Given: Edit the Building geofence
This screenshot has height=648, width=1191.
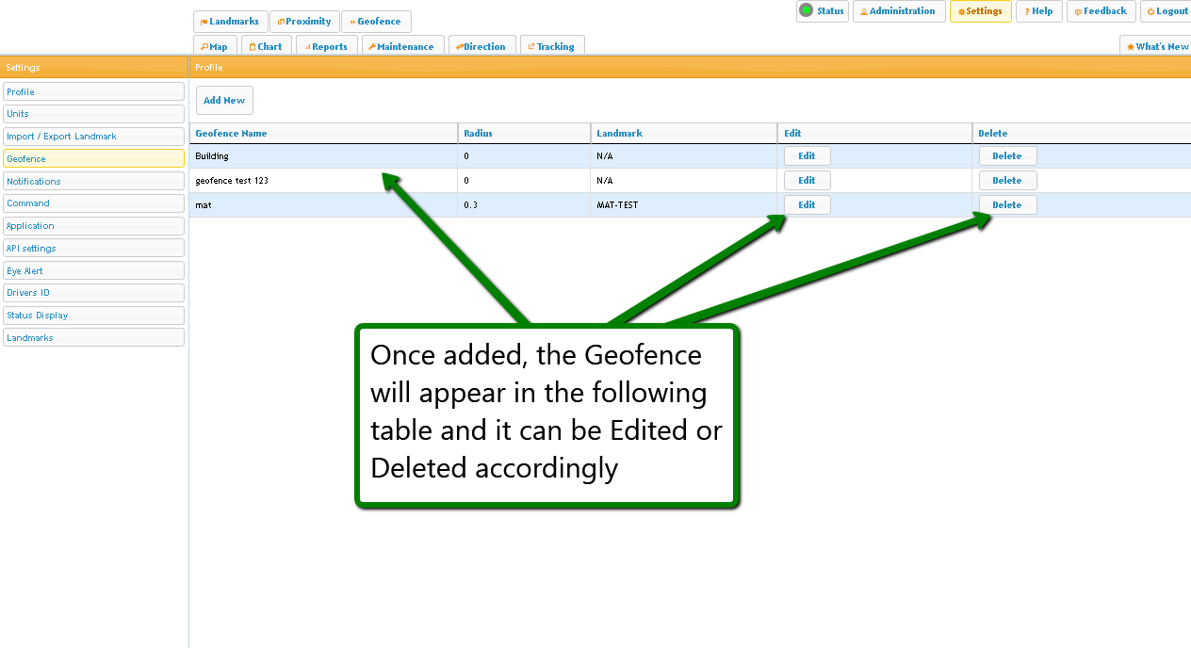Looking at the screenshot, I should tap(807, 156).
